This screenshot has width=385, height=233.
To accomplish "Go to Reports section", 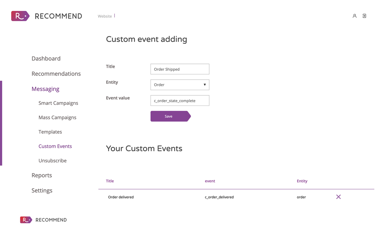I will (x=42, y=175).
